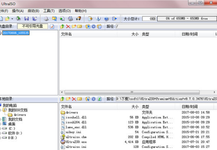
Task: Sort image pane by 文件名 column
Action: coord(88,34)
